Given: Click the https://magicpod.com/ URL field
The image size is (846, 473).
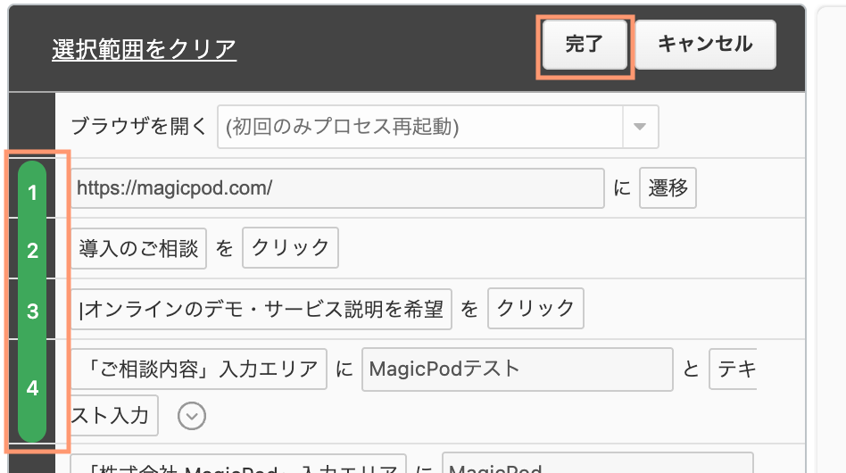Looking at the screenshot, I should [x=337, y=189].
